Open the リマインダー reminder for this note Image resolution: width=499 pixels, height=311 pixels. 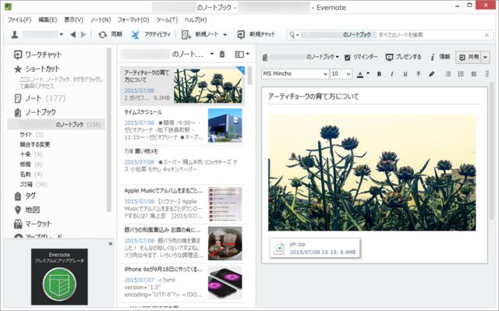pyautogui.click(x=361, y=57)
